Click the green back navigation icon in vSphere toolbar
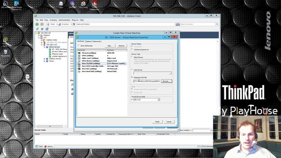 (x=37, y=24)
